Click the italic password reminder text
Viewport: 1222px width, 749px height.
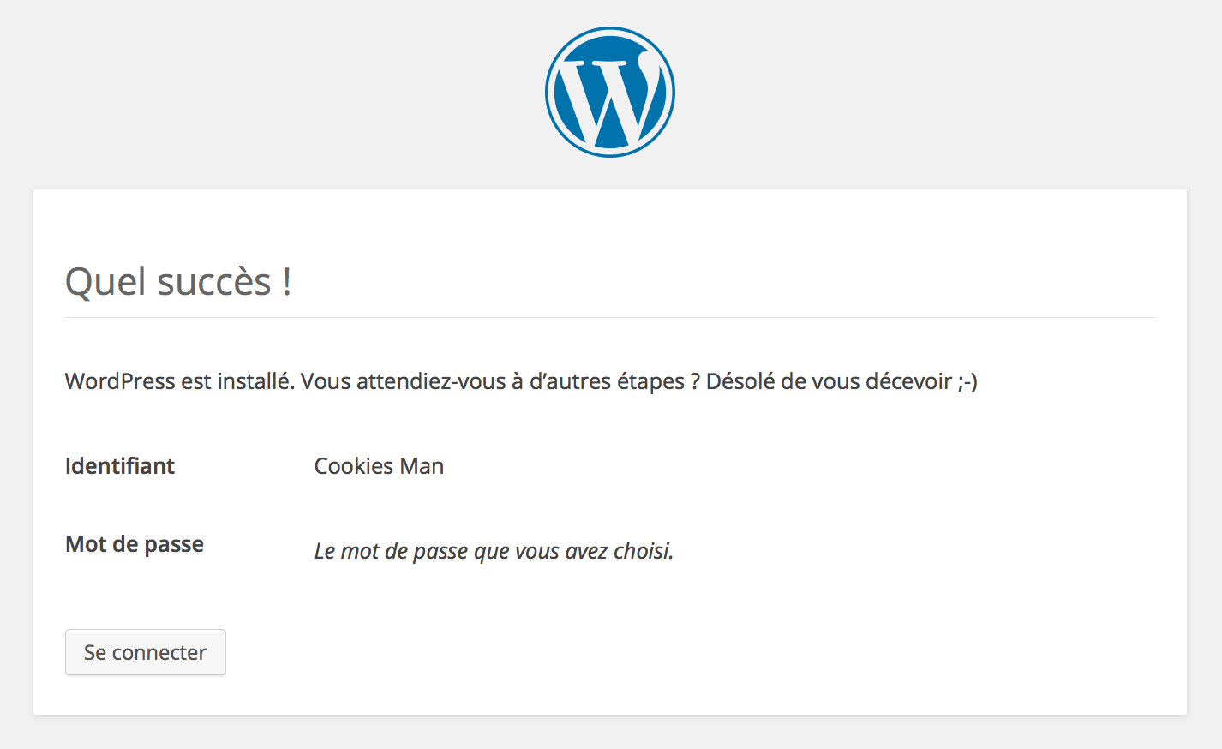494,551
